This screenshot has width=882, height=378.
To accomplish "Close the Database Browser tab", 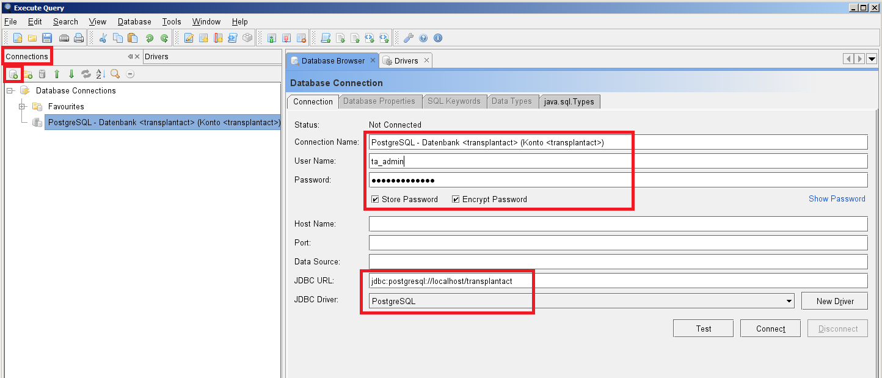I will tap(373, 60).
